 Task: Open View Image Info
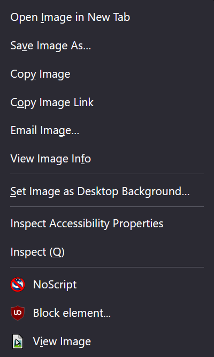(x=107, y=159)
